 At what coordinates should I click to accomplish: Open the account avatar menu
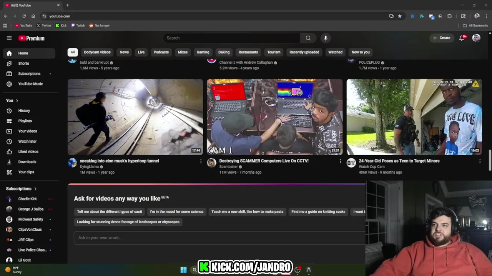point(476,38)
